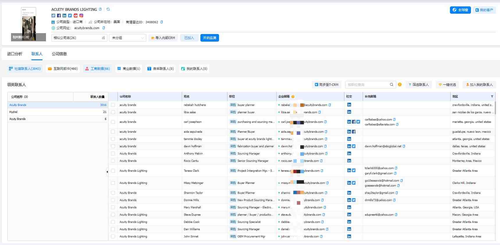Open the company's Instagram icon

[x=81, y=16]
